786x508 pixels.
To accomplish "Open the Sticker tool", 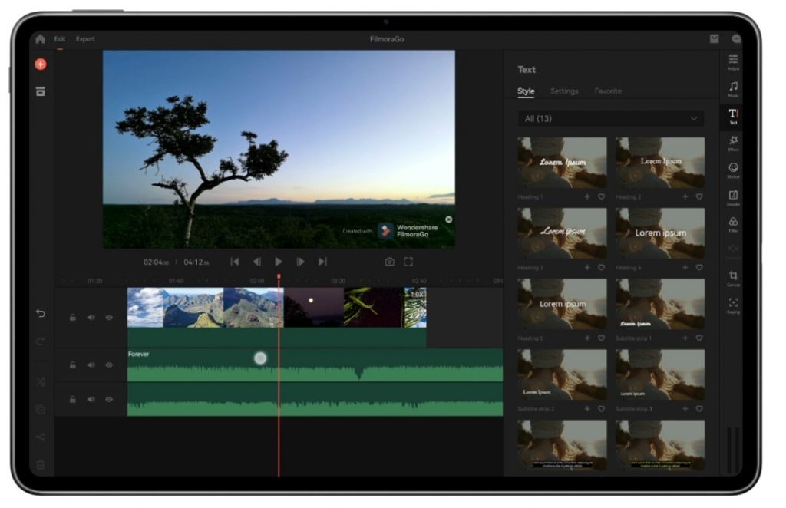I will click(x=733, y=170).
